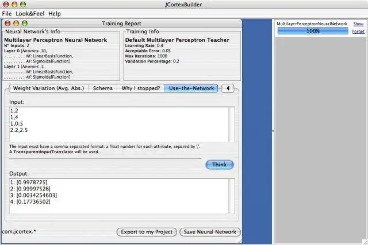Open the Look&Feel menu
The width and height of the screenshot is (368, 245).
click(30, 14)
